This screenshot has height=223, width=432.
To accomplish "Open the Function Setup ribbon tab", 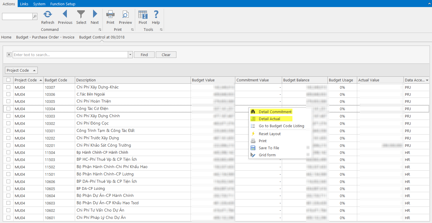I will point(63,4).
